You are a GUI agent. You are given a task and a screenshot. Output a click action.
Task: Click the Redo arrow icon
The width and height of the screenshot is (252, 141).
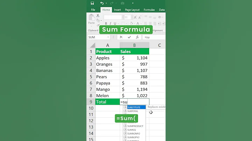[x=112, y=3]
